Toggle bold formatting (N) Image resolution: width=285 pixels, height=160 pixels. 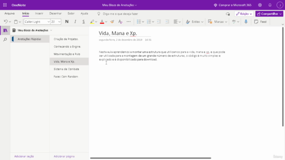click(67, 22)
